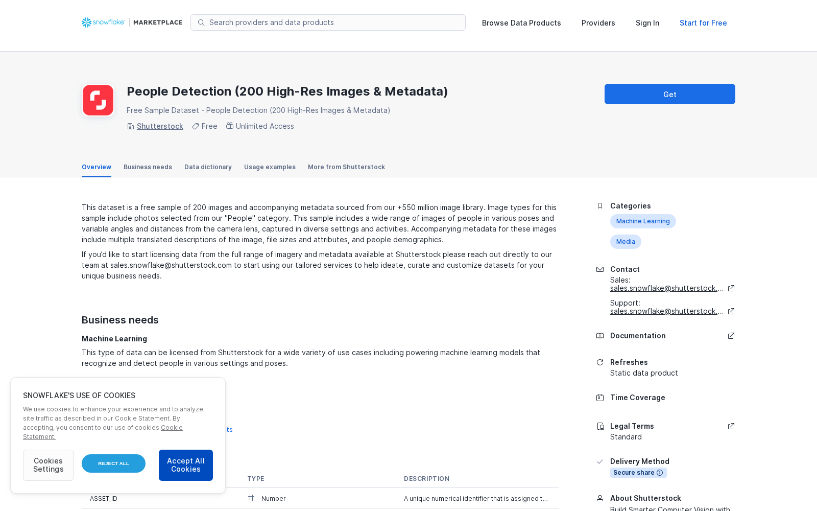Switch to the Overview tab

97,167
